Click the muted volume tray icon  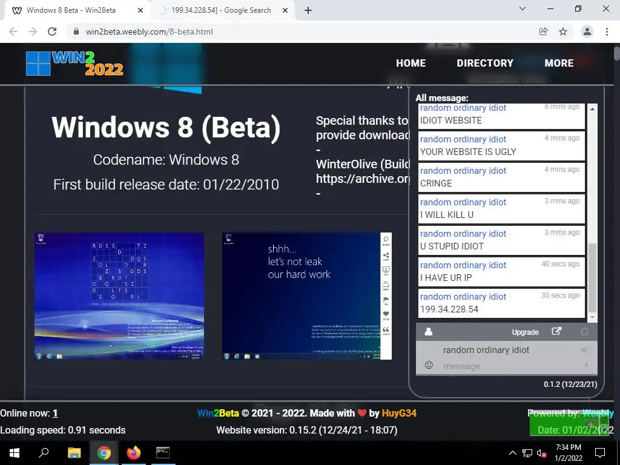coord(542,453)
